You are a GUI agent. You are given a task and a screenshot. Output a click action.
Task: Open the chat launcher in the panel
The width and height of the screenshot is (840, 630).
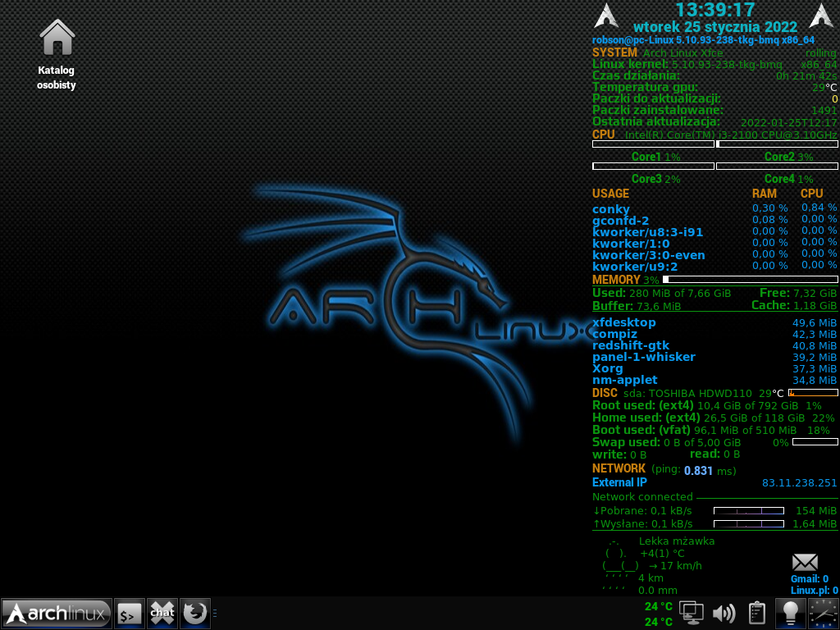tap(162, 614)
